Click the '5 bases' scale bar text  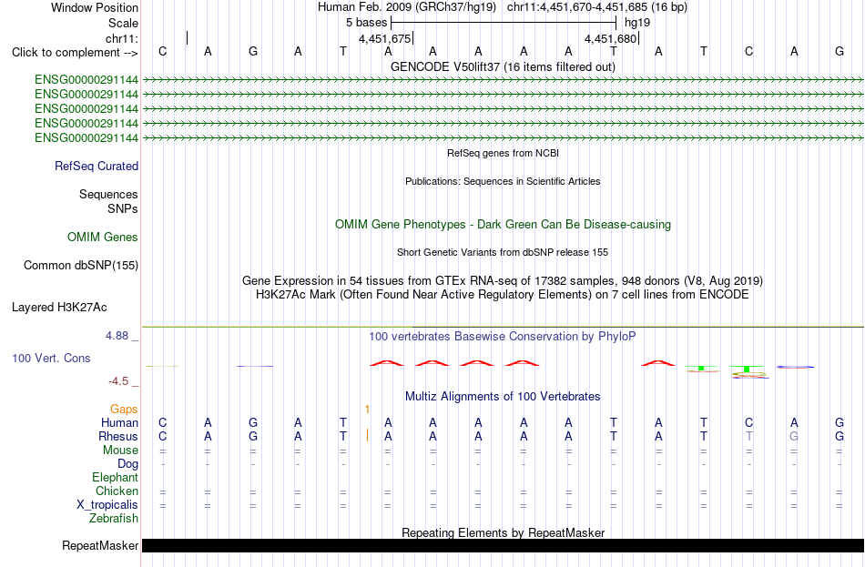367,23
